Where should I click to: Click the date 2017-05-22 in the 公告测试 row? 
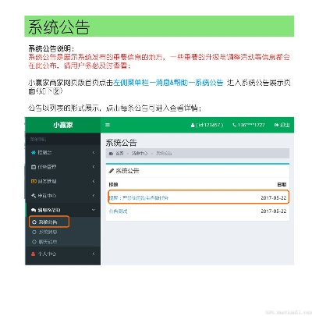pyautogui.click(x=274, y=211)
